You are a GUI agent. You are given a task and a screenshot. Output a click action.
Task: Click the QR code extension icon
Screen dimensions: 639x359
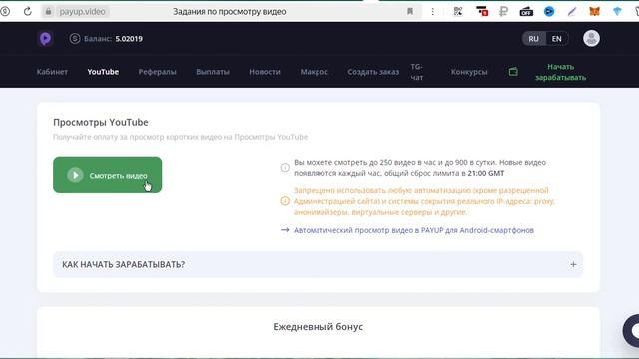458,11
